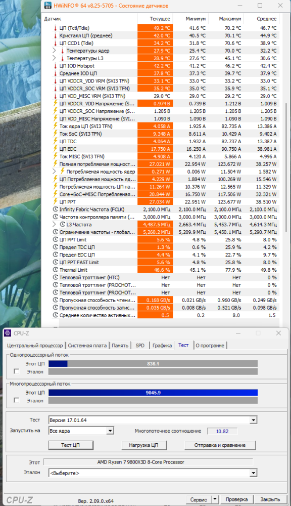
Task: Click thermometer icon of ЦП VDDCR_SOC VRM
Action: point(56,89)
